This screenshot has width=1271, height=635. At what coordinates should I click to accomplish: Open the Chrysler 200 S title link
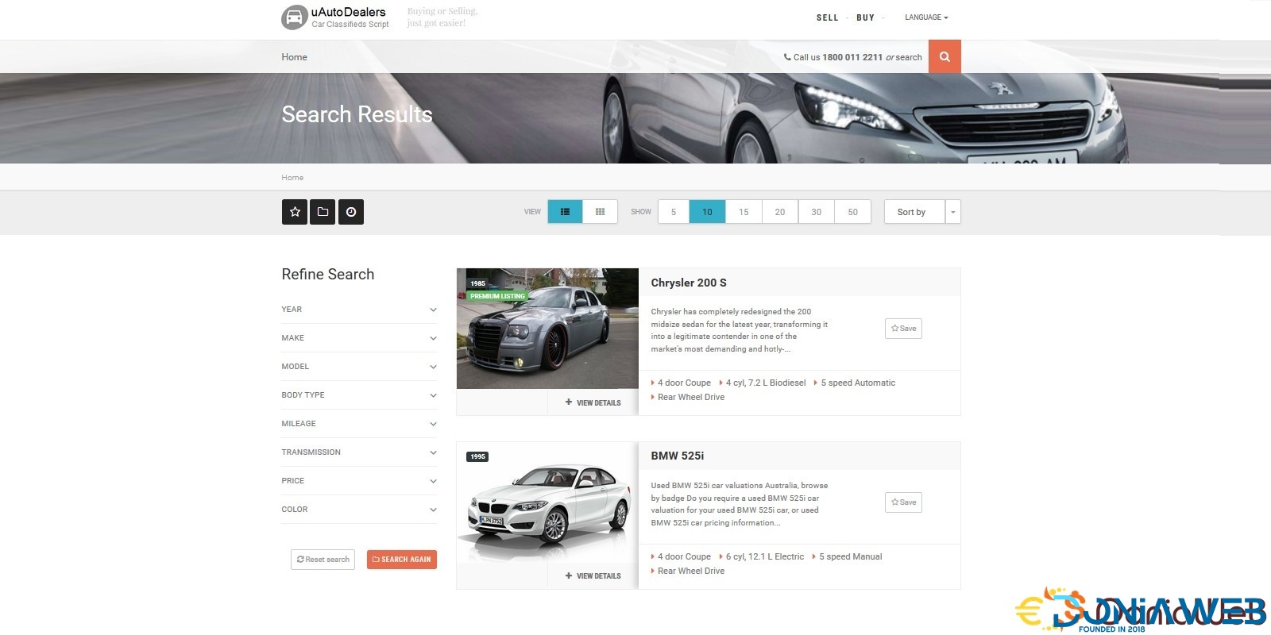pos(689,283)
